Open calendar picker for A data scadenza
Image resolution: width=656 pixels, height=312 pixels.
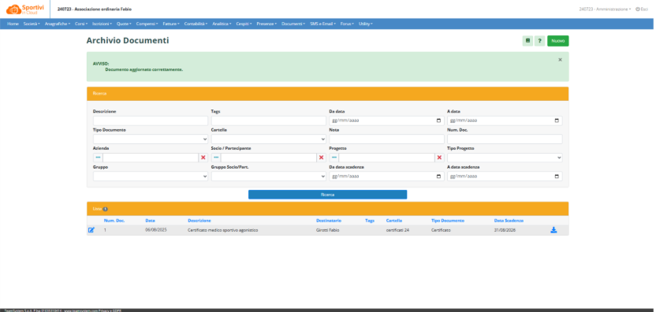pyautogui.click(x=557, y=176)
